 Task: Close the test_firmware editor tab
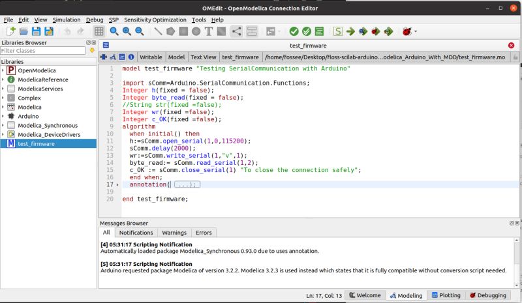point(511,45)
